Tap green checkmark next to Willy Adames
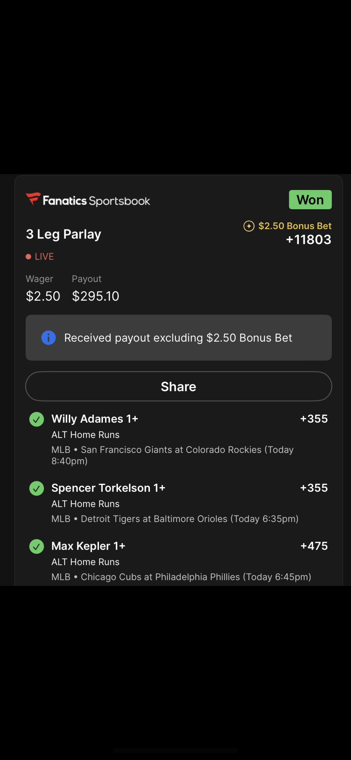This screenshot has height=760, width=351. [x=37, y=419]
